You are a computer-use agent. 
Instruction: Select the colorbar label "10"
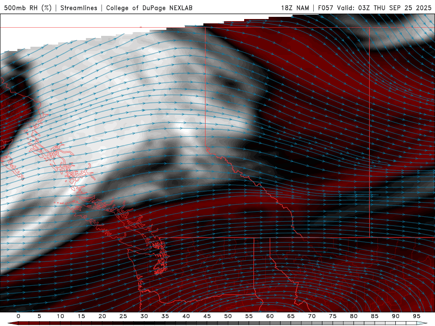(x=60, y=316)
